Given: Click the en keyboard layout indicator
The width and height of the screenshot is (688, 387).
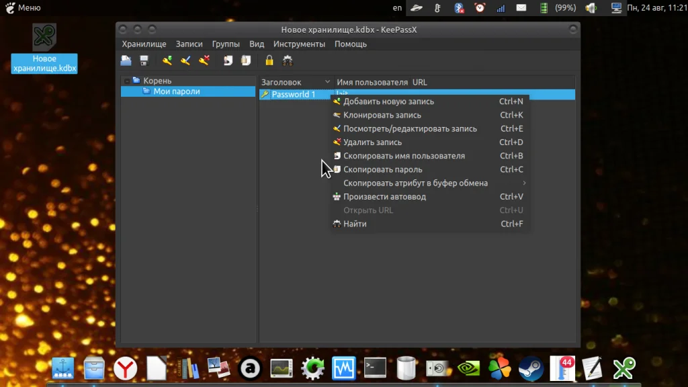Looking at the screenshot, I should tap(397, 8).
